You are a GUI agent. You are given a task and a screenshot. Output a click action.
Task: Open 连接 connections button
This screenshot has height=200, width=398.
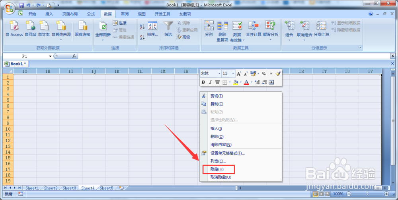coord(120,23)
